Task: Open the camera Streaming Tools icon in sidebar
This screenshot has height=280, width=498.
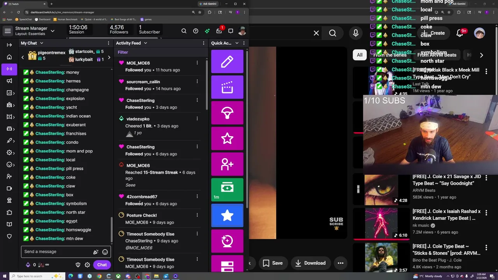Action: tap(9, 188)
